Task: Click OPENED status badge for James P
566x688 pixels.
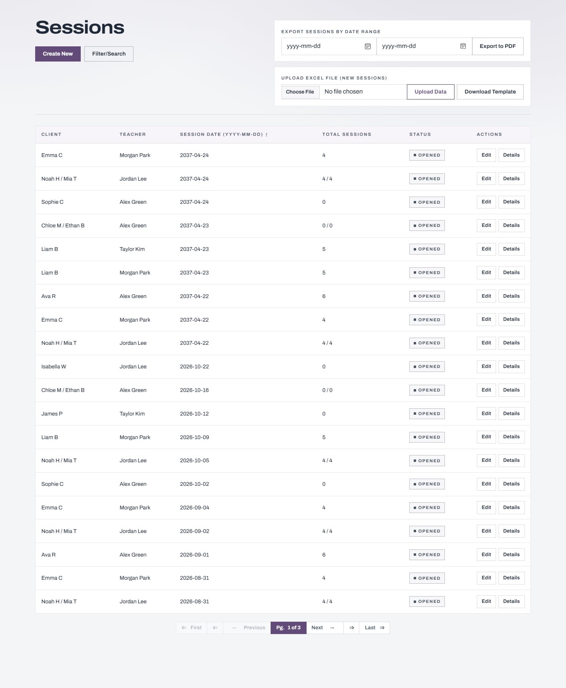Action: coord(427,414)
